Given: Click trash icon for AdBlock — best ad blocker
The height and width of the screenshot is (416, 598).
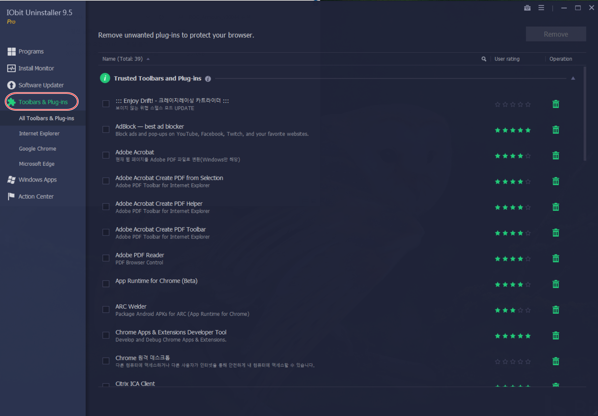Looking at the screenshot, I should 556,130.
